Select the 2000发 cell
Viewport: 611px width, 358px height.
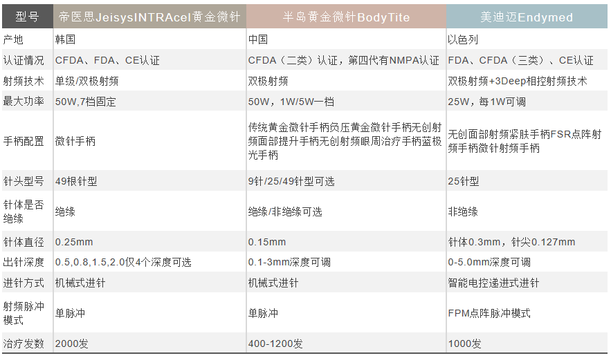tap(149, 343)
